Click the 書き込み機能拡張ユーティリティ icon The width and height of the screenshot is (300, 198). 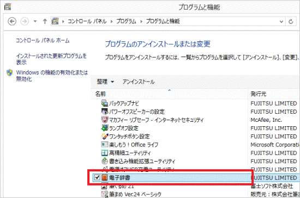pyautogui.click(x=105, y=161)
